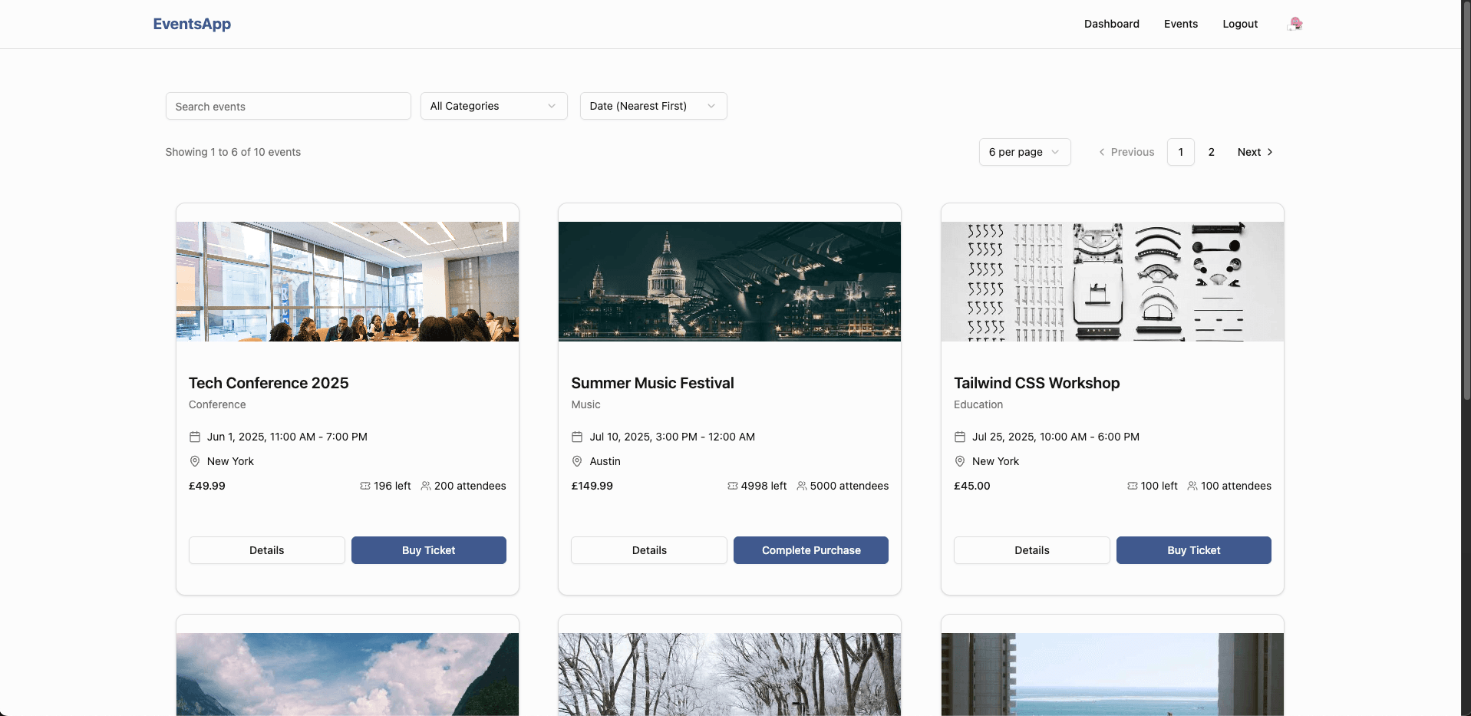
Task: View details for Tailwind CSS Workshop
Action: click(1031, 550)
